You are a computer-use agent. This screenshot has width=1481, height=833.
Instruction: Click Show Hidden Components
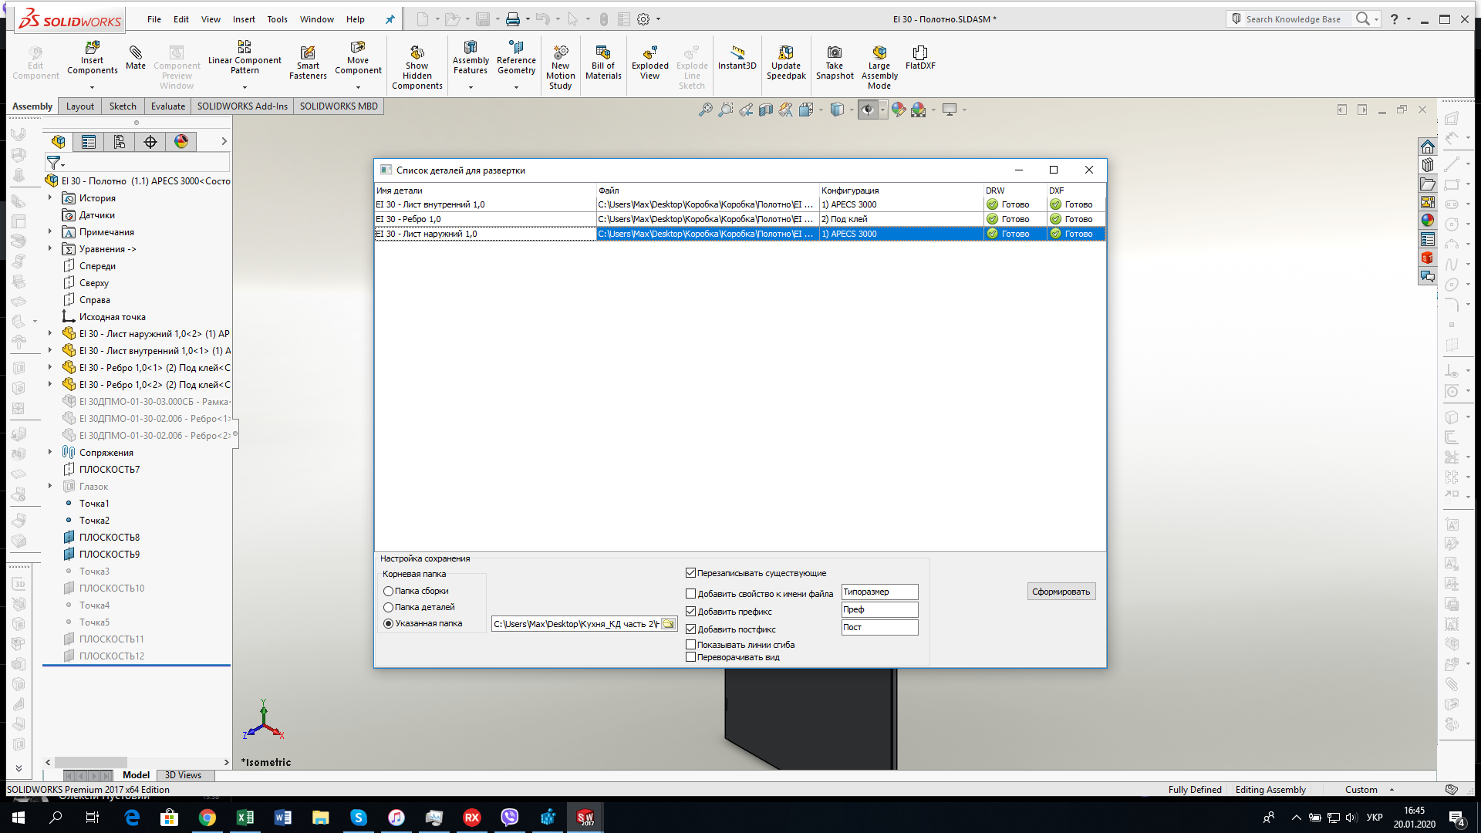[x=417, y=68]
